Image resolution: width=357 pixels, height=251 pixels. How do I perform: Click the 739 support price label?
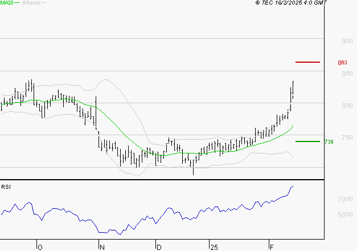[x=328, y=141]
